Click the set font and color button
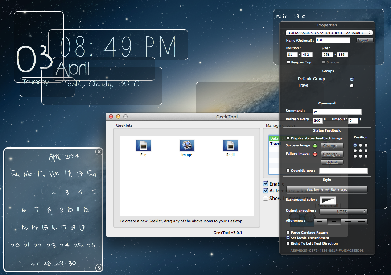 tap(327, 190)
